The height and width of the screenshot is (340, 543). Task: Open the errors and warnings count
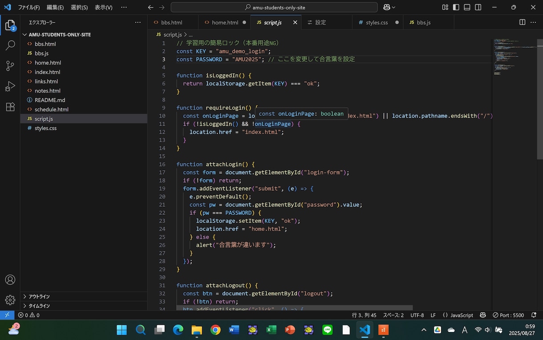coord(29,315)
